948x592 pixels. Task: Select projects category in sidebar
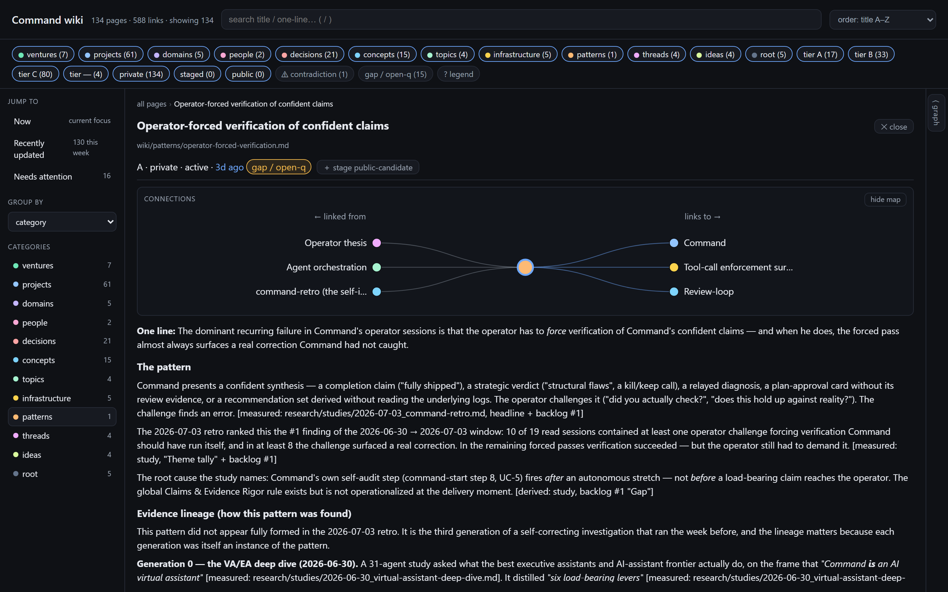pos(62,284)
